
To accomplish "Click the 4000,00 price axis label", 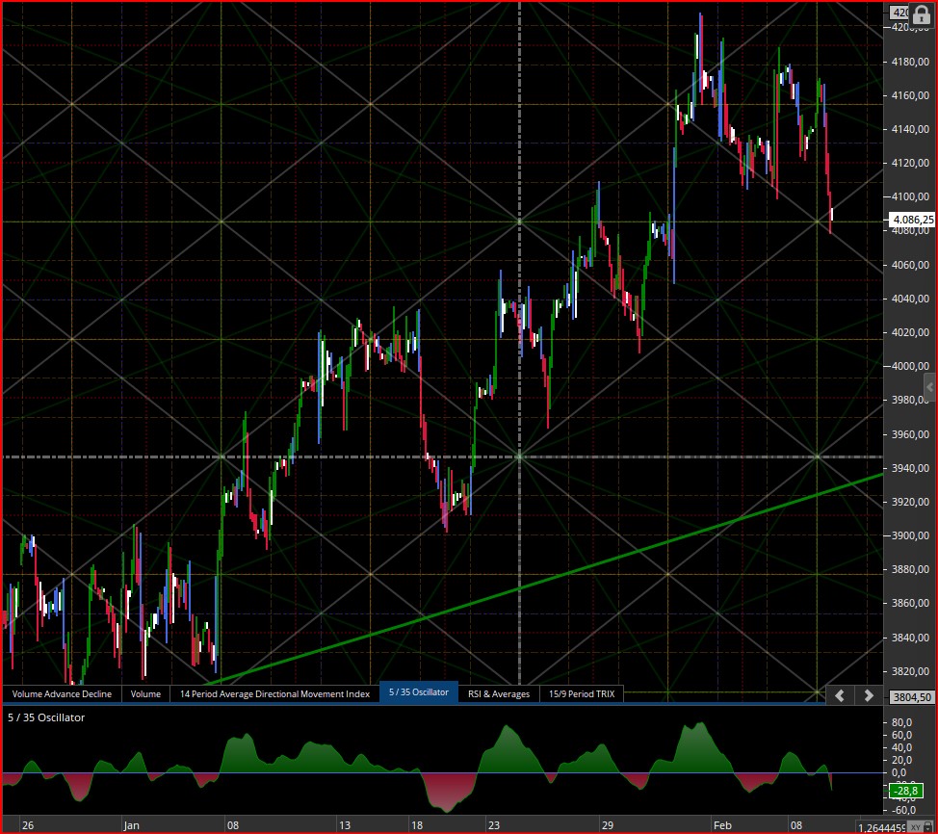I will [910, 366].
